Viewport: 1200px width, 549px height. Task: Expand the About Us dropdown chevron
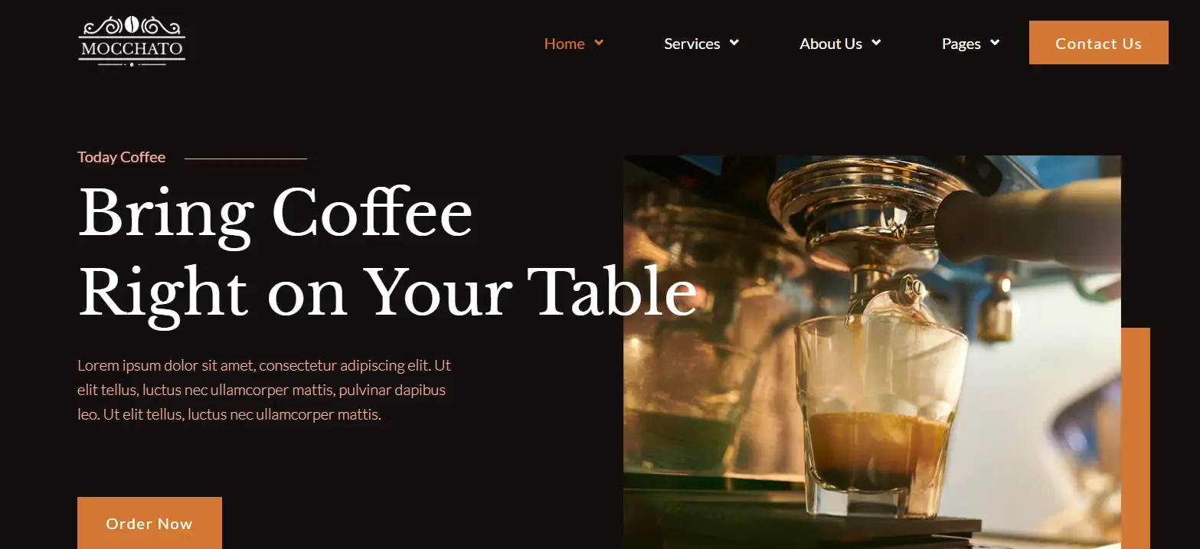point(876,43)
